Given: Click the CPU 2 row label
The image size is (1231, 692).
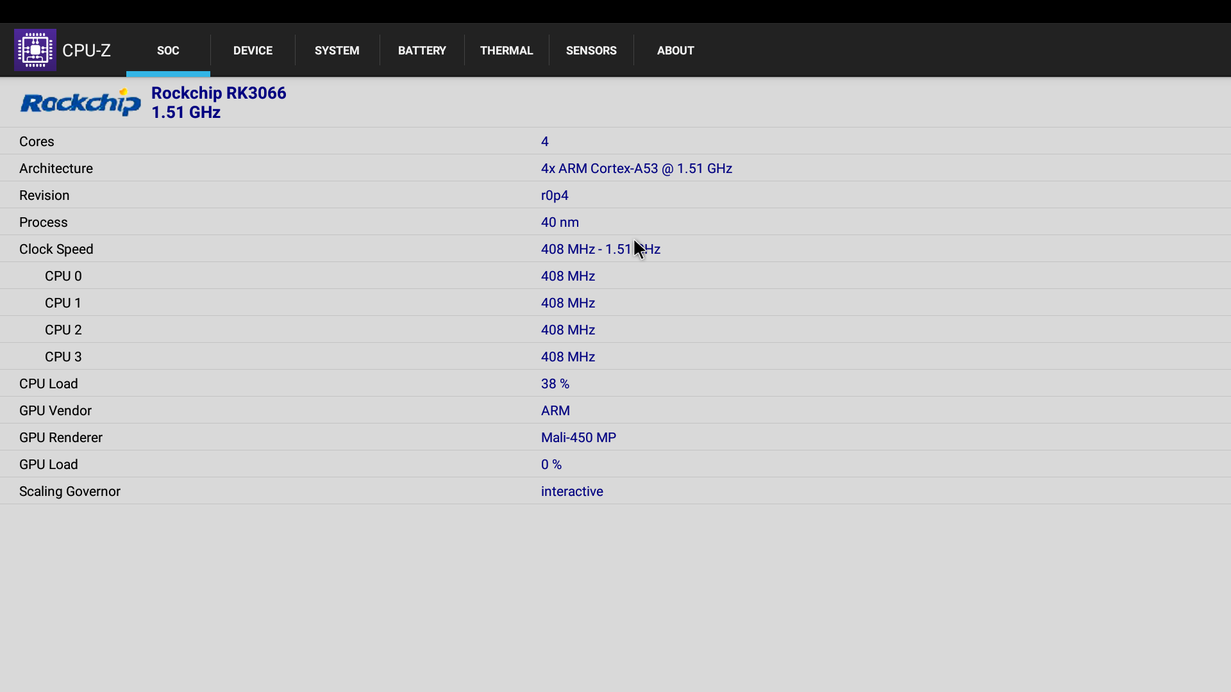Looking at the screenshot, I should pyautogui.click(x=63, y=330).
